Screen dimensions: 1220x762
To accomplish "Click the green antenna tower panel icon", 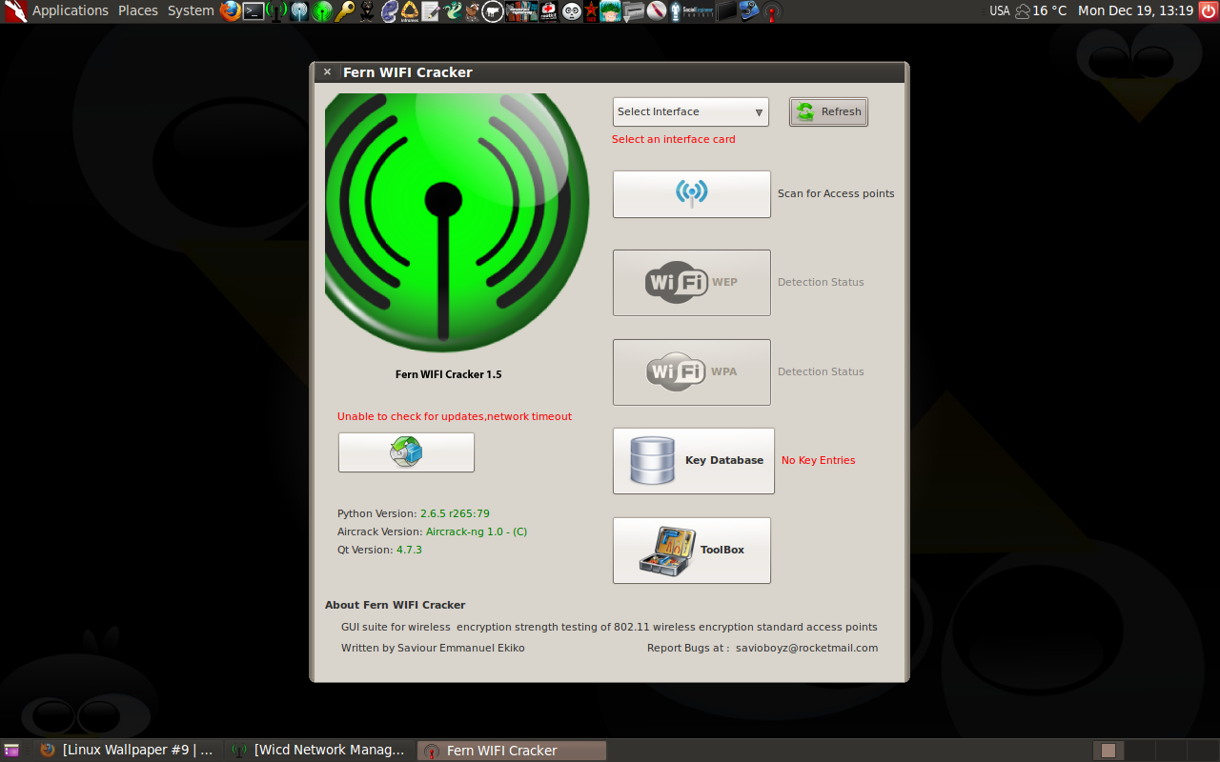I will (276, 10).
